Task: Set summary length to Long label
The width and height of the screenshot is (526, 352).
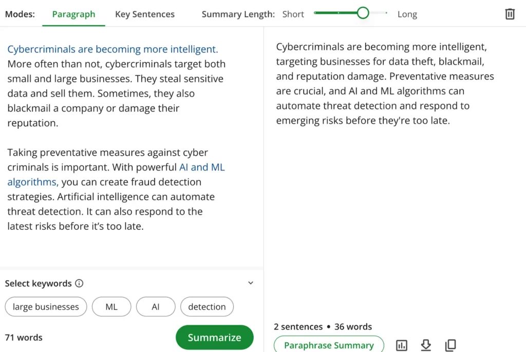Action: [x=407, y=14]
